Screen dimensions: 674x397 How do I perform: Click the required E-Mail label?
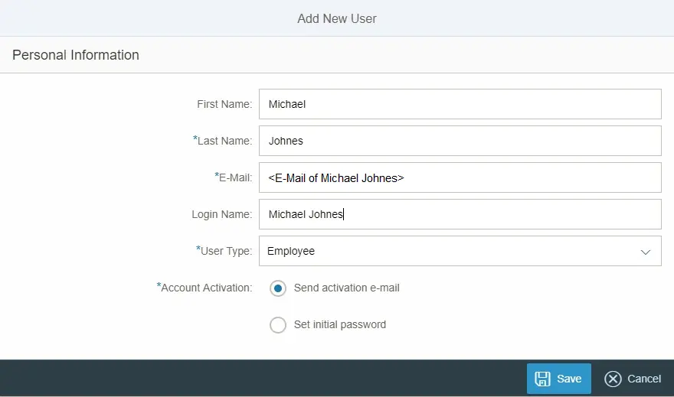point(234,177)
